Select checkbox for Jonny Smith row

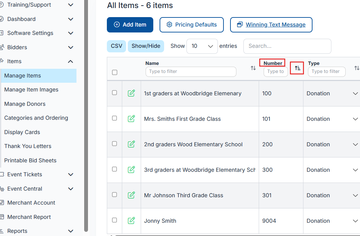[x=115, y=220]
